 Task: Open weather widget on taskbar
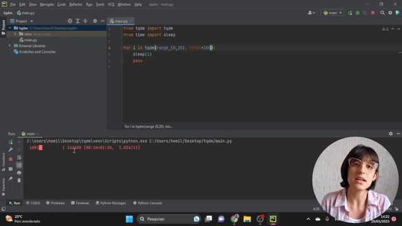coord(23,219)
